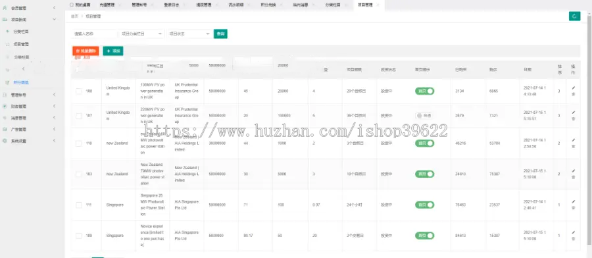
Task: Close the 充值管理 tab with its X
Action: (x=120, y=5)
